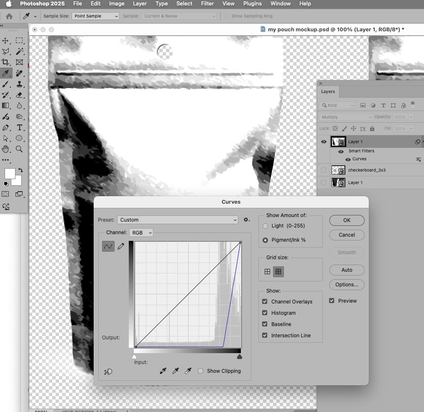The height and width of the screenshot is (412, 424).
Task: Uncheck Intersection Line checkbox
Action: (x=265, y=335)
